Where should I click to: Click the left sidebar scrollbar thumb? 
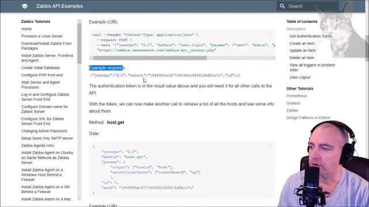point(80,43)
